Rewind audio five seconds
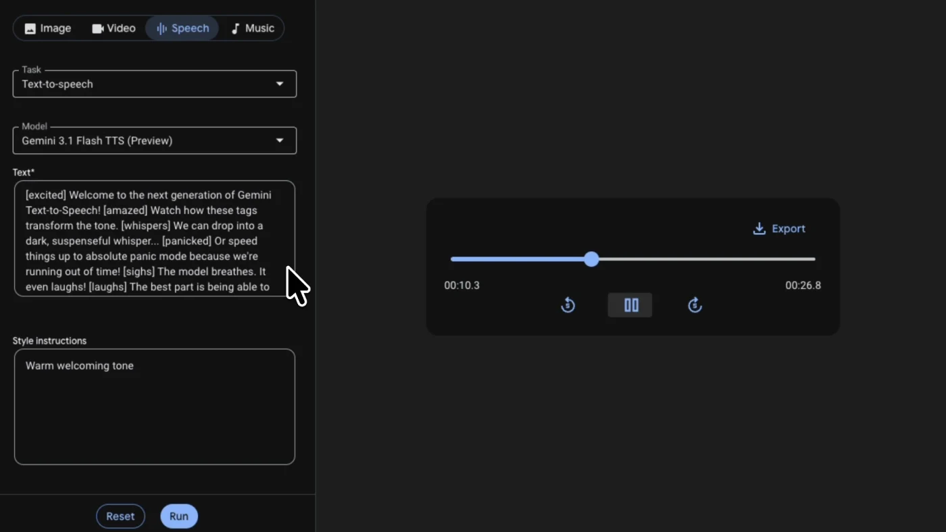Screen dimensions: 946x532 pos(568,305)
